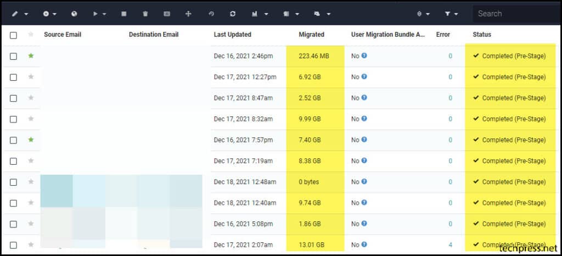
Task: Sort by Status column header
Action: point(482,35)
